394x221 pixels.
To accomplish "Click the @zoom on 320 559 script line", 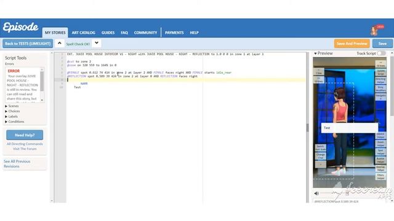I will pyautogui.click(x=92, y=65).
